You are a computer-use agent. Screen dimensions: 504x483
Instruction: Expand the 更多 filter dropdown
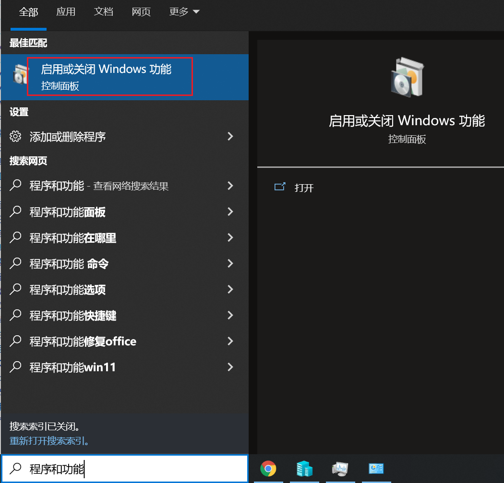[x=184, y=12]
